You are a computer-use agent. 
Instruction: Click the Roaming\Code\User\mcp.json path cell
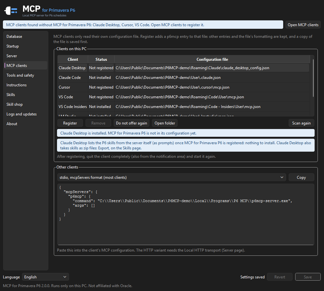pyautogui.click(x=212, y=97)
